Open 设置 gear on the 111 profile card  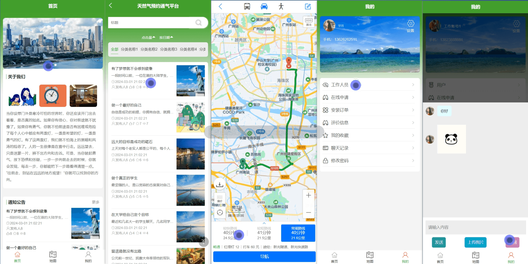pyautogui.click(x=411, y=26)
